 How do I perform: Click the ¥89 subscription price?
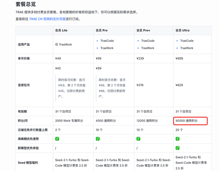point(99,68)
